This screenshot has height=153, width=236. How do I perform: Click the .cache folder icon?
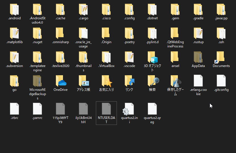click(x=60, y=10)
